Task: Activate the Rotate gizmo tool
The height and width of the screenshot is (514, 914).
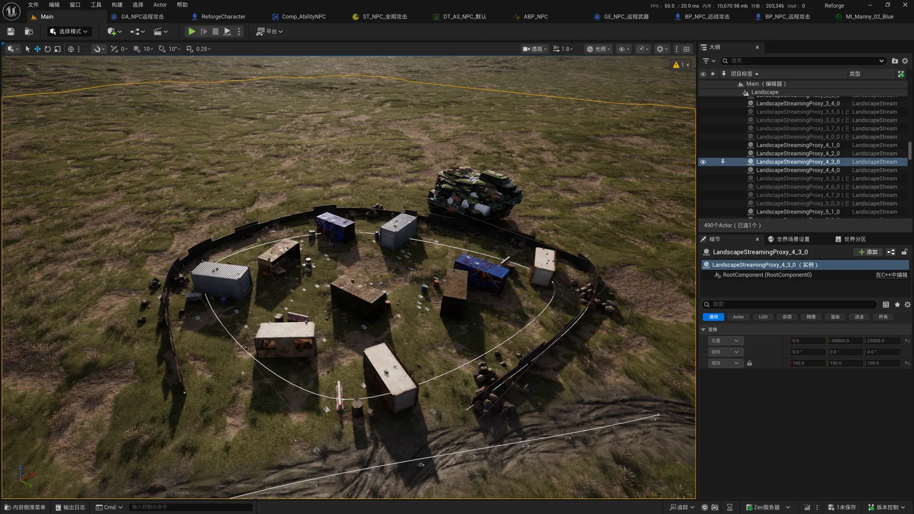Action: coord(48,49)
